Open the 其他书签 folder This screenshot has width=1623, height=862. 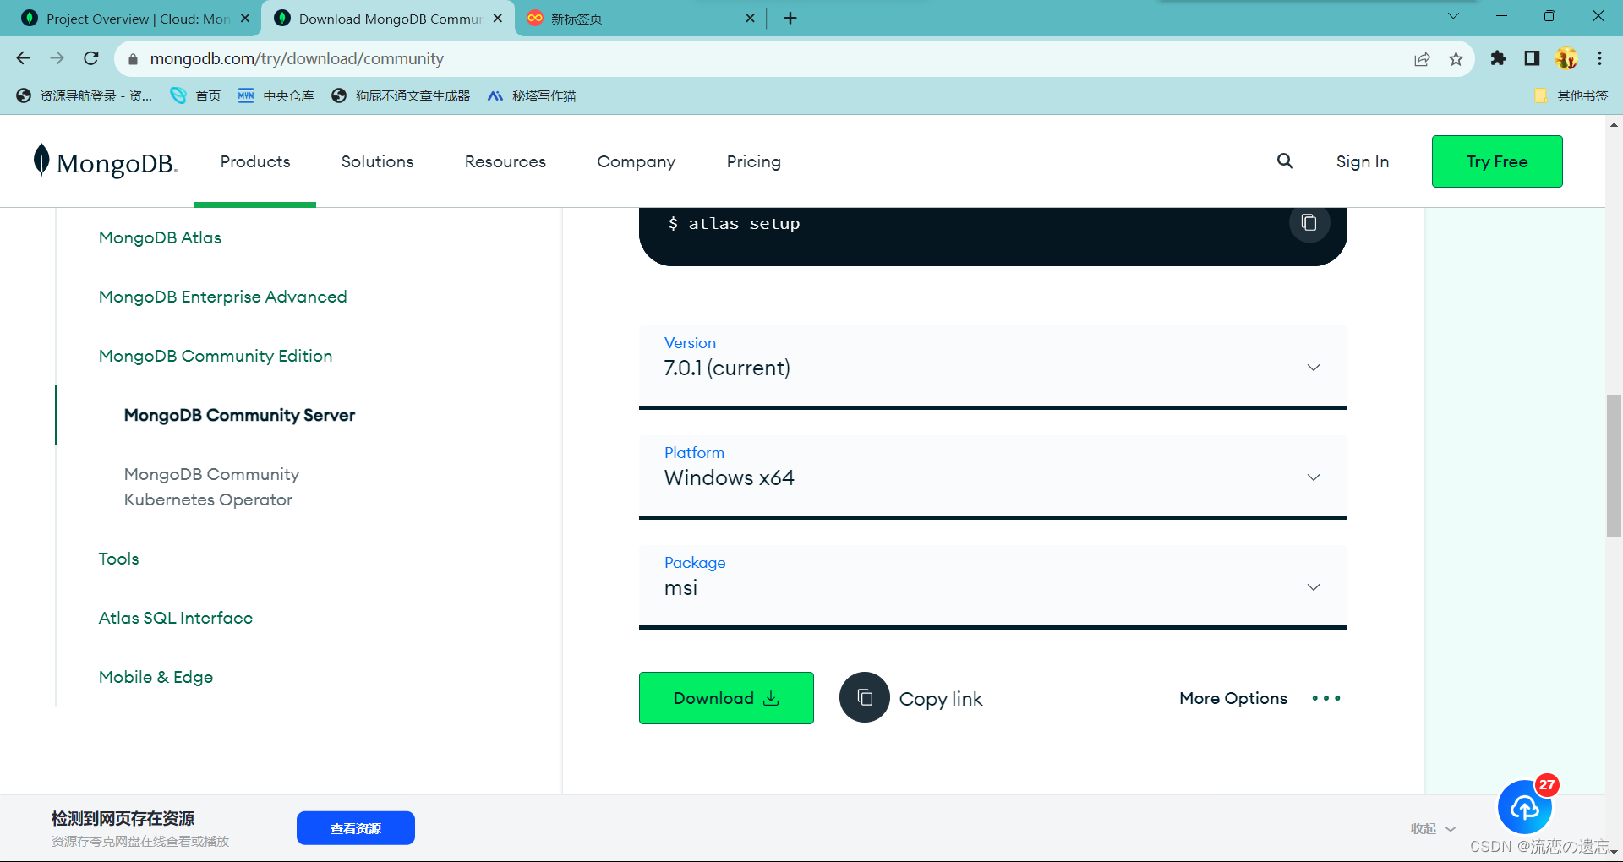point(1571,95)
